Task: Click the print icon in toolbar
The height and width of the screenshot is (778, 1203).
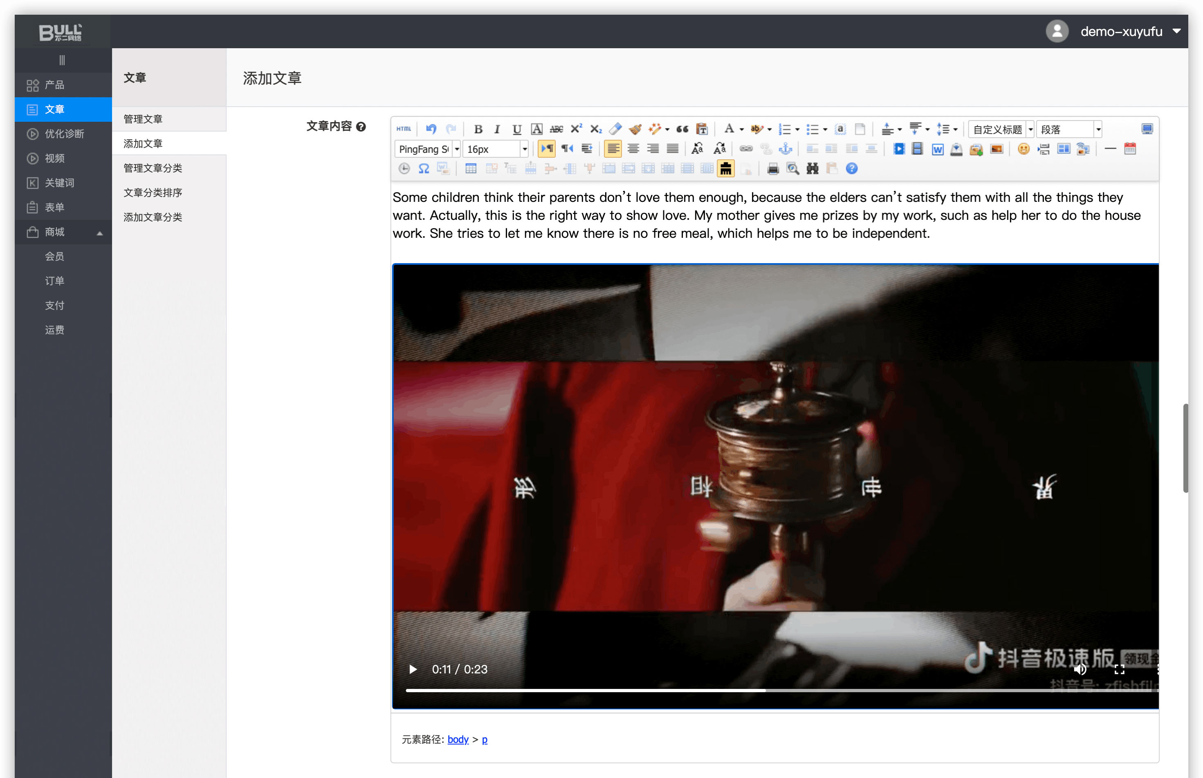Action: (773, 169)
